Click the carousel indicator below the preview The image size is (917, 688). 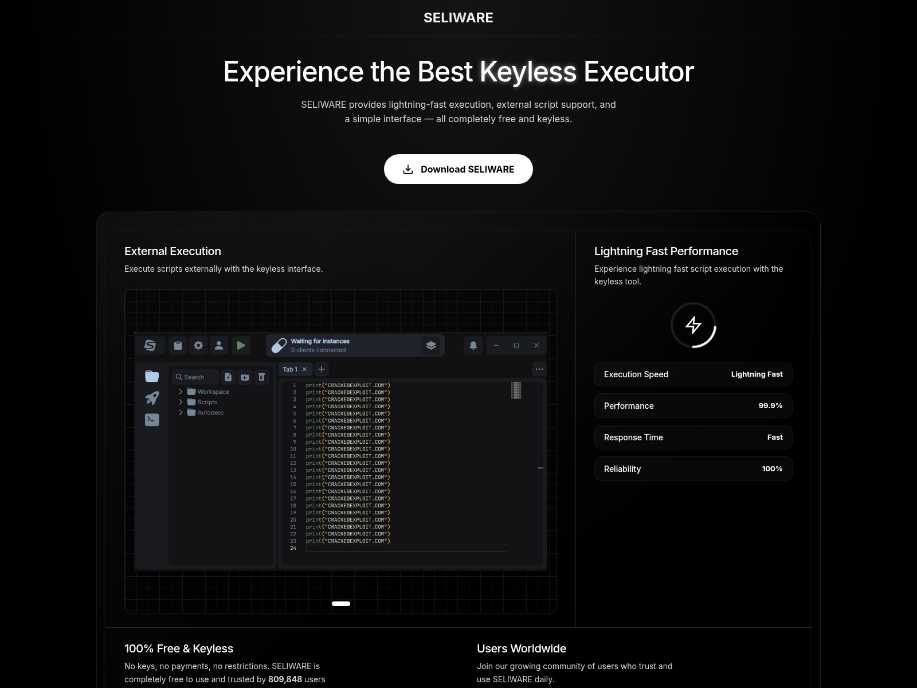tap(341, 603)
